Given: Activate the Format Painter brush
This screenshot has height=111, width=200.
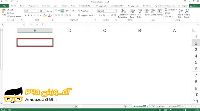Looking at the screenshot, I should tap(8, 16).
